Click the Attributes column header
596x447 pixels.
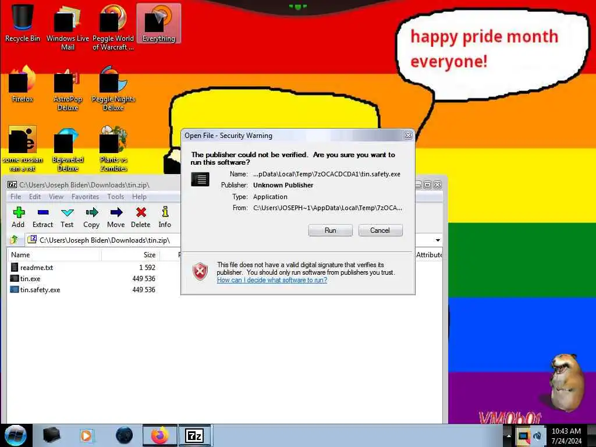(429, 255)
